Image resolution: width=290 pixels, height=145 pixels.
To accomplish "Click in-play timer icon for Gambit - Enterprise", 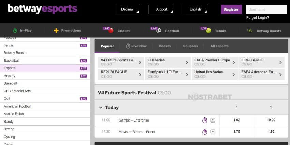I will click(205, 120).
